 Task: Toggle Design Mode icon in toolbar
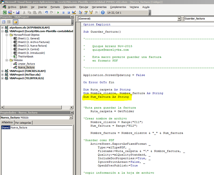tap(73, 12)
